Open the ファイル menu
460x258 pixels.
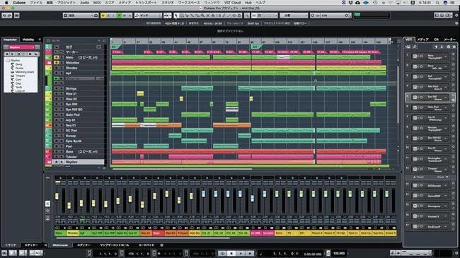pos(36,2)
